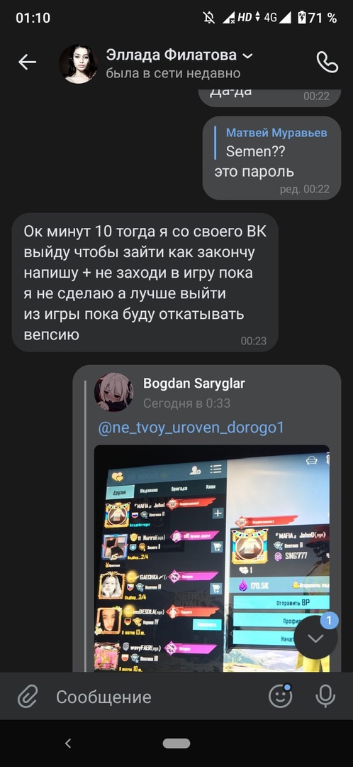The image size is (353, 767).
Task: Tap the quoted Матвей Муравьев reply
Action: 271,142
